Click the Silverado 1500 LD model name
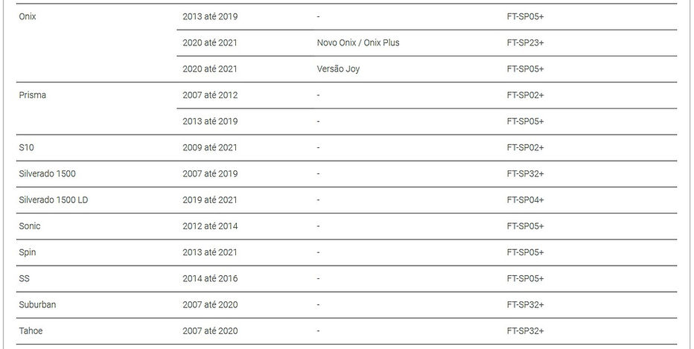The height and width of the screenshot is (349, 694). tap(54, 200)
